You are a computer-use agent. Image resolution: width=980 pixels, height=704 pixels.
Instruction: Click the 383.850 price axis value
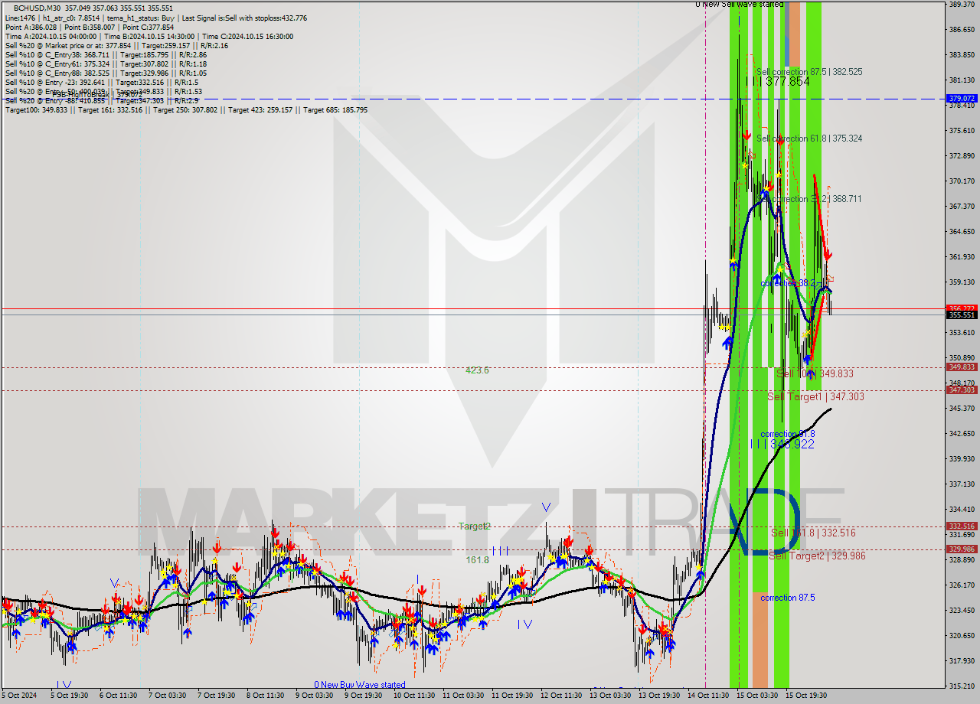click(x=962, y=55)
